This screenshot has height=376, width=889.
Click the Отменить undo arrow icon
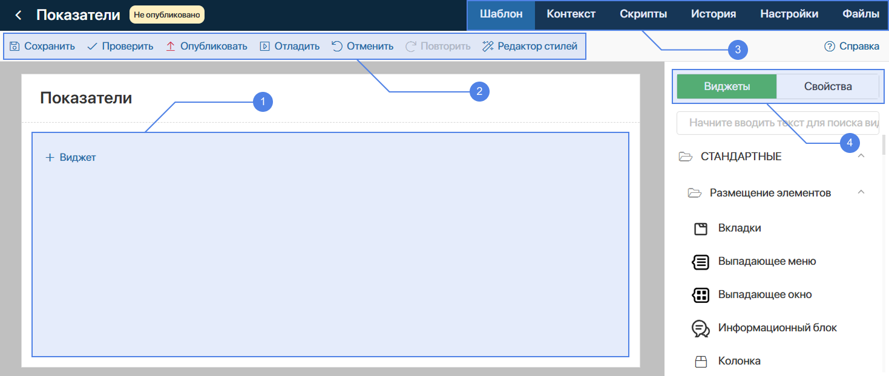coord(337,46)
